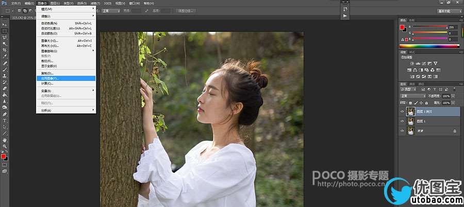Expand the 模式(M) submenu
The height and width of the screenshot is (207, 464).
coord(65,9)
